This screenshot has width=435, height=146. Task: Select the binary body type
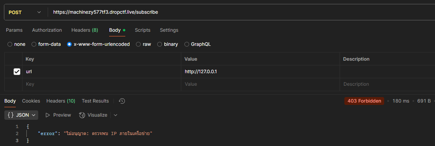(167, 44)
